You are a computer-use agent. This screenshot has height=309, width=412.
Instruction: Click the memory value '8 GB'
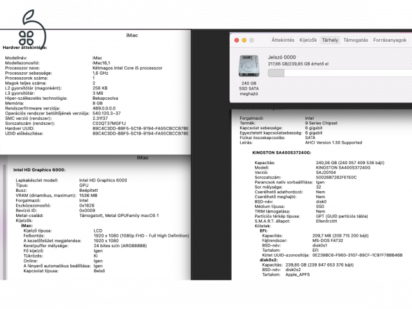[97, 103]
